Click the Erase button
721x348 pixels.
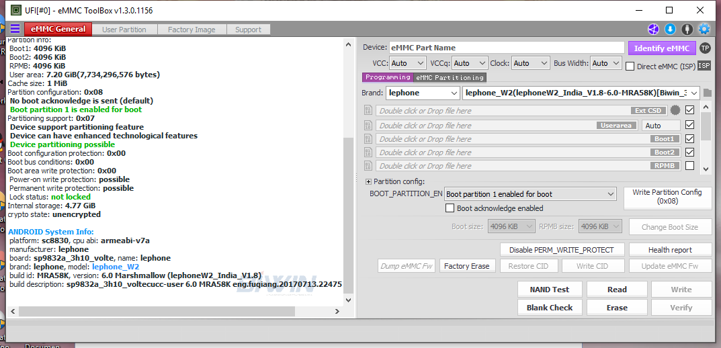point(617,308)
